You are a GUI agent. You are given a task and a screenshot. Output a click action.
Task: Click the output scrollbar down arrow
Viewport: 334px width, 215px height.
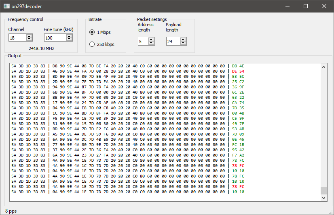click(x=323, y=198)
